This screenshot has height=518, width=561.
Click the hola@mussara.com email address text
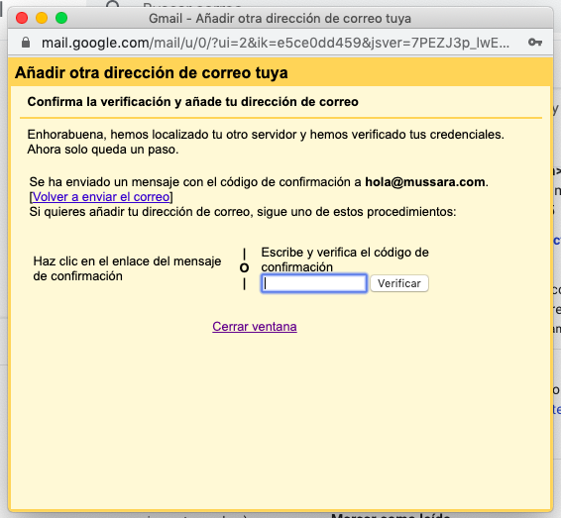pos(424,182)
